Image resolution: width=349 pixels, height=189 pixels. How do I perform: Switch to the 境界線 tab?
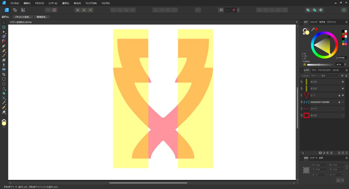[322, 22]
